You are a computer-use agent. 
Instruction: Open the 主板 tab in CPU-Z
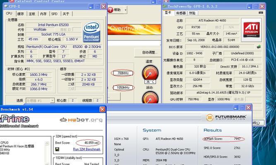32,14
